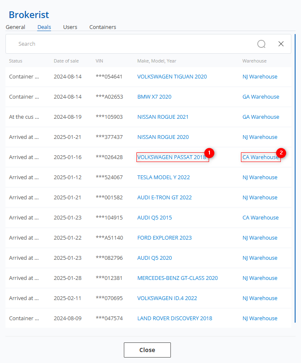Screen dimensions: 301x363
Task: Click sale date 2025-02-11
Action: tap(67, 298)
